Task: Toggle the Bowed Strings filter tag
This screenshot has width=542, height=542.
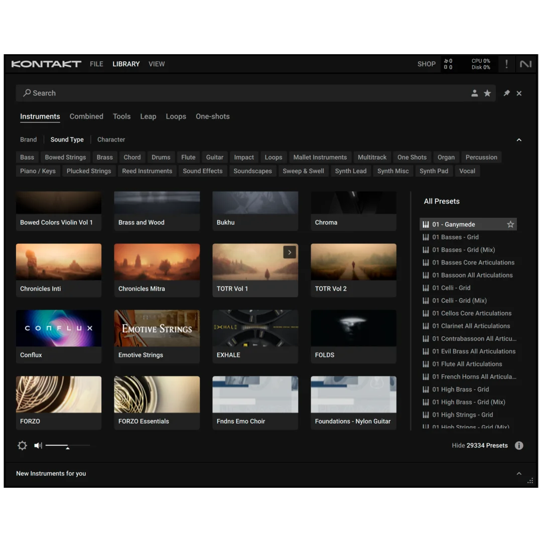Action: 65,157
